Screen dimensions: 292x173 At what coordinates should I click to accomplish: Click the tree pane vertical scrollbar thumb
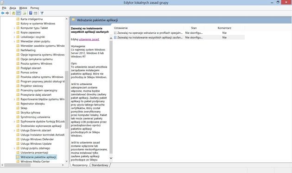point(66,99)
